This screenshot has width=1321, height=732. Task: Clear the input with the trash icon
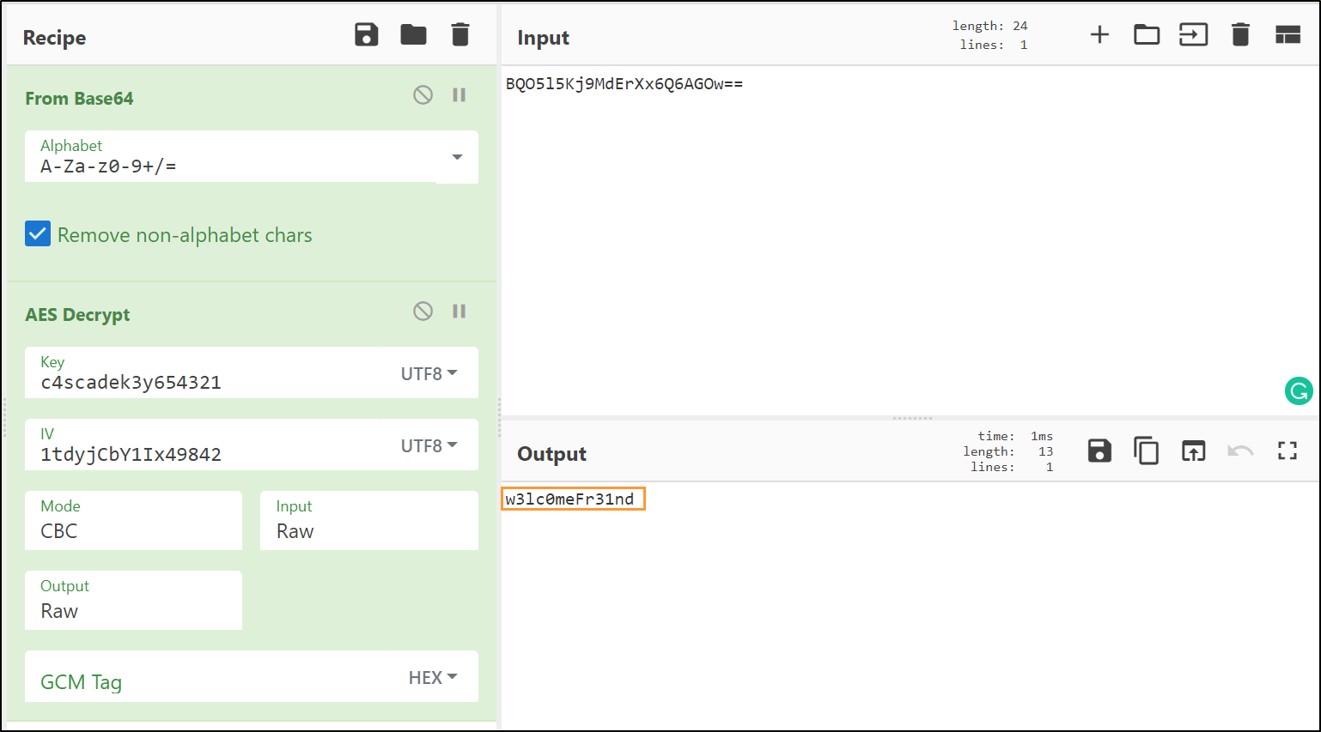[x=1240, y=35]
